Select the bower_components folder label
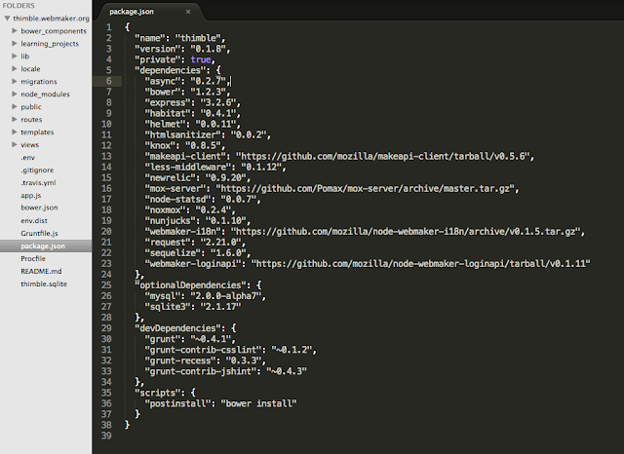The height and width of the screenshot is (454, 624). point(54,31)
